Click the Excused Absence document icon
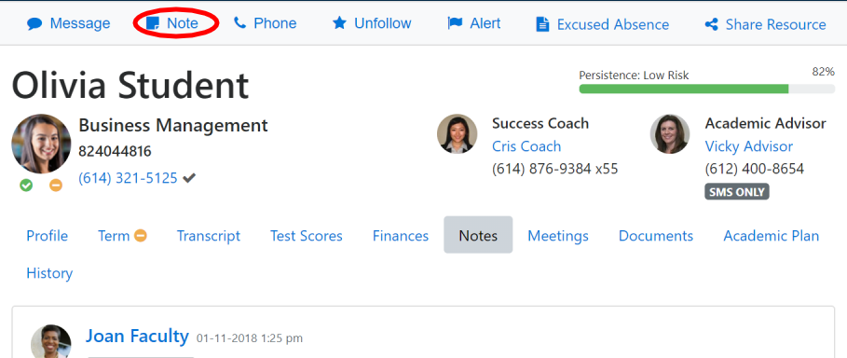This screenshot has height=358, width=847. click(542, 24)
